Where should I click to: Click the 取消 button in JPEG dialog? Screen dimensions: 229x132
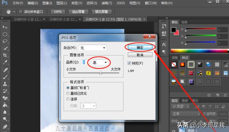pyautogui.click(x=140, y=55)
